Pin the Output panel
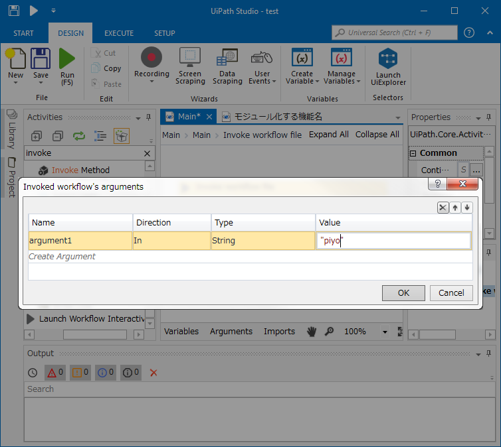This screenshot has width=501, height=447. point(488,353)
